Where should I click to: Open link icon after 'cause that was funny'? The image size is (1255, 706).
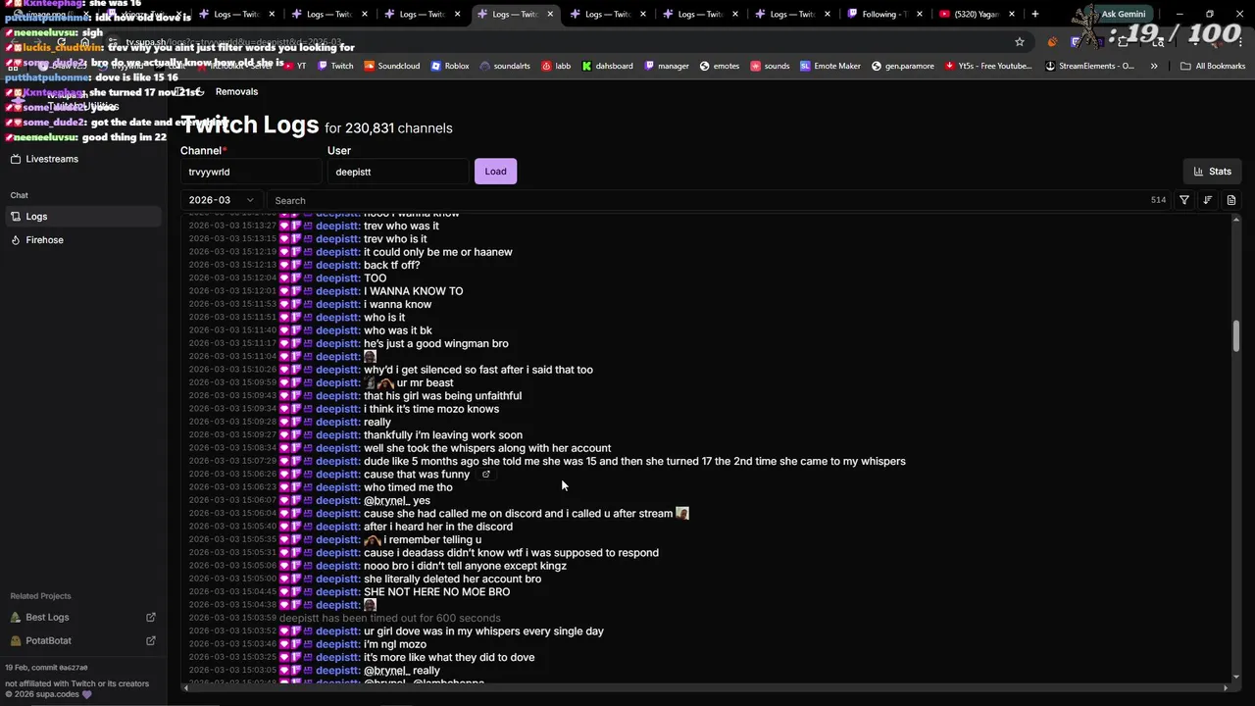pos(485,475)
